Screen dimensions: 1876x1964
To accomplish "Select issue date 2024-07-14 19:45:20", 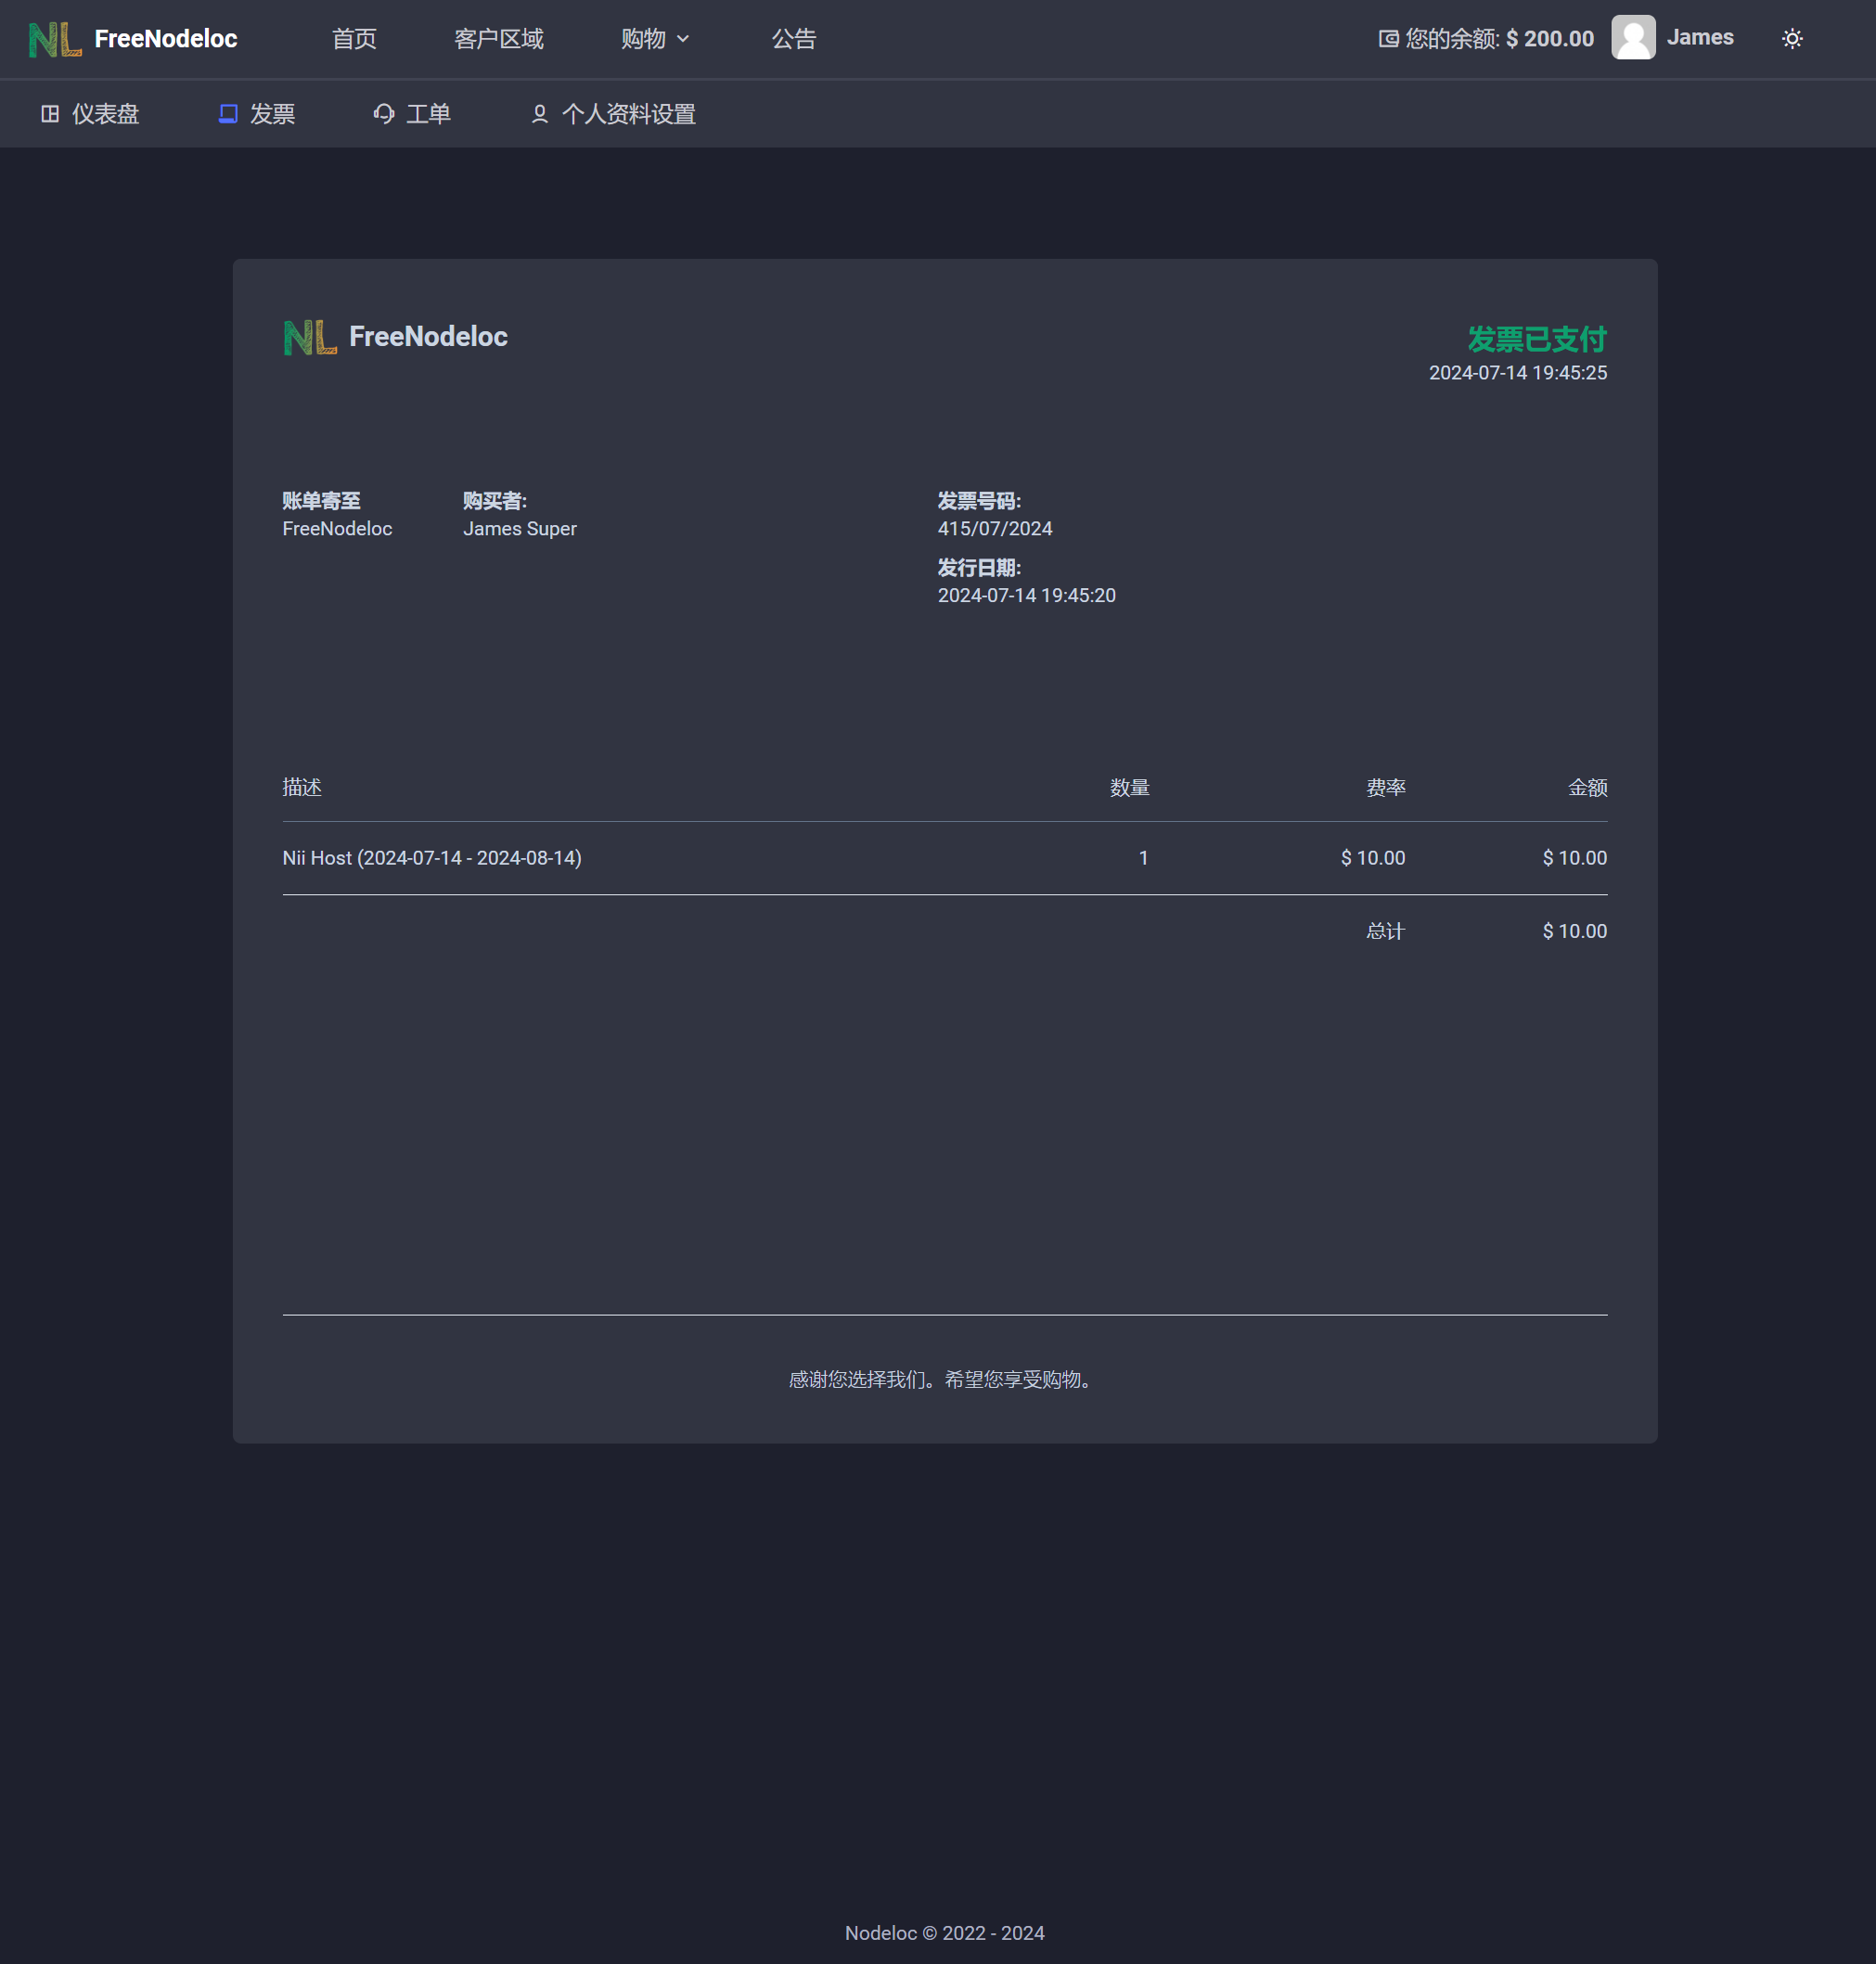I will (x=1027, y=596).
